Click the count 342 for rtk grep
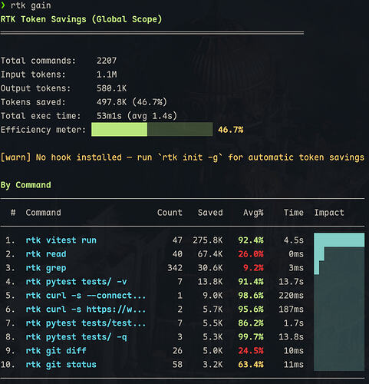This screenshot has height=384, width=369. pyautogui.click(x=175, y=268)
